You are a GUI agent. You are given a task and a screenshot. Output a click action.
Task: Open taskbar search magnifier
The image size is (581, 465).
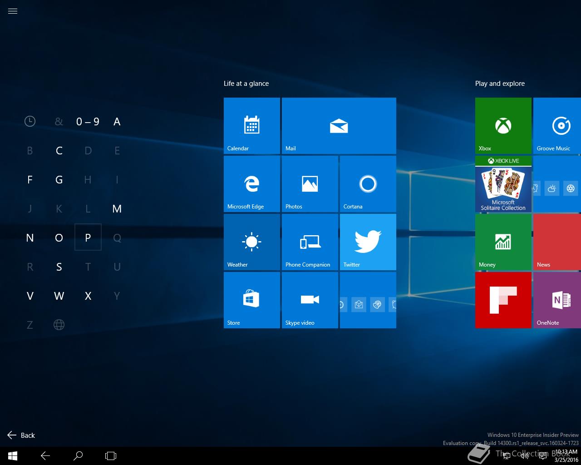[78, 456]
